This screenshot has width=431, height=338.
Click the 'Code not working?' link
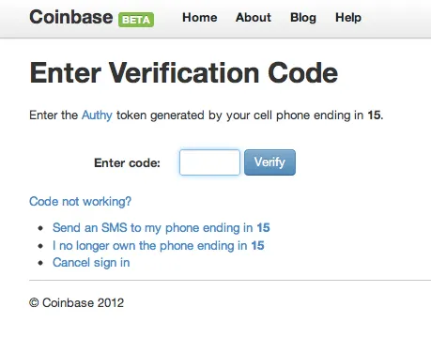(x=80, y=201)
